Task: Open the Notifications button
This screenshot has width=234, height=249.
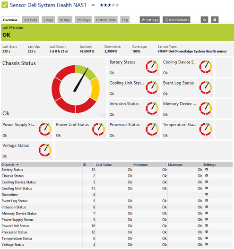Action: pyautogui.click(x=176, y=20)
